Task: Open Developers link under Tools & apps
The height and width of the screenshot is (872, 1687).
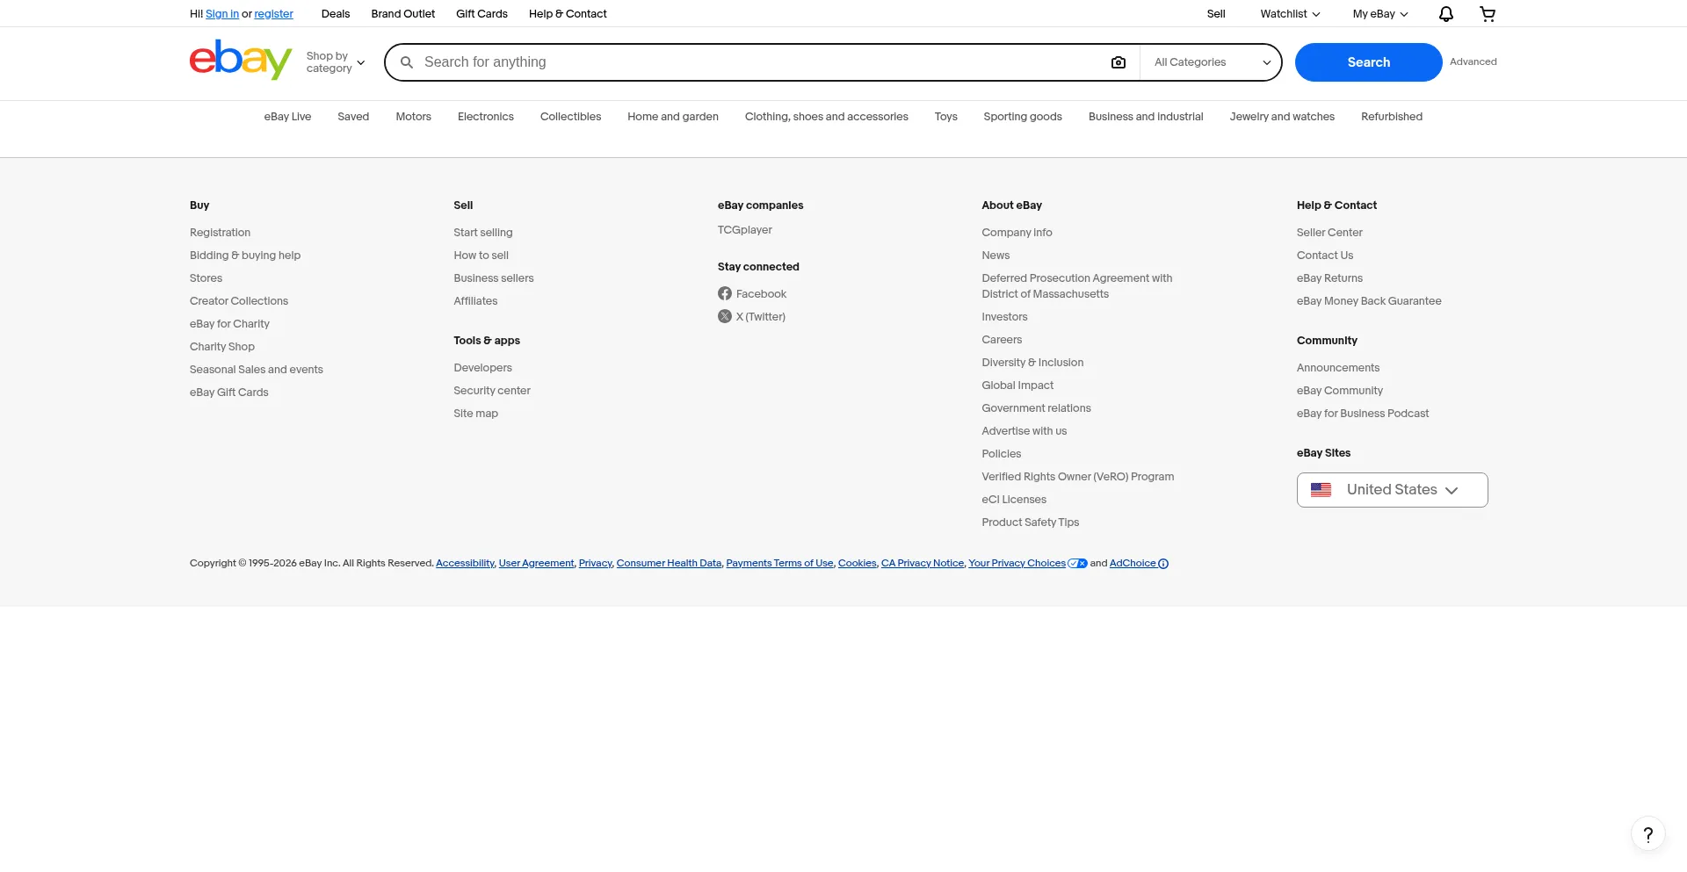Action: (x=482, y=368)
